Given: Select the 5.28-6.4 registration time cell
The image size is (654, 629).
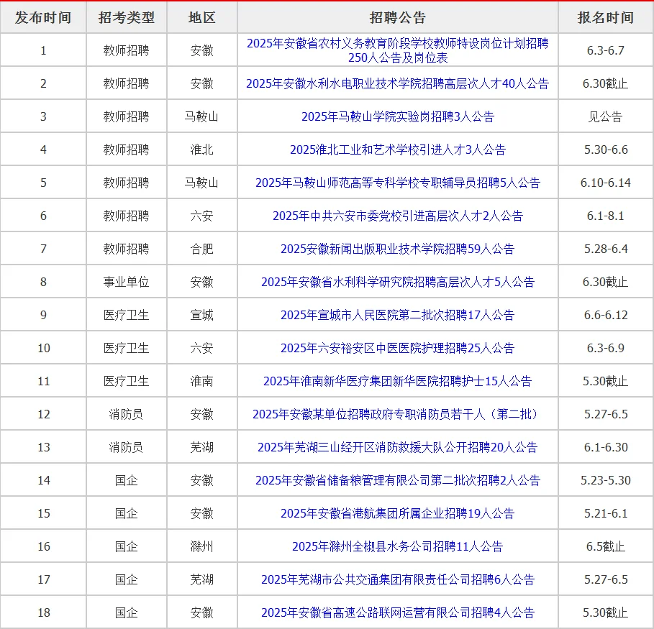Looking at the screenshot, I should (606, 249).
